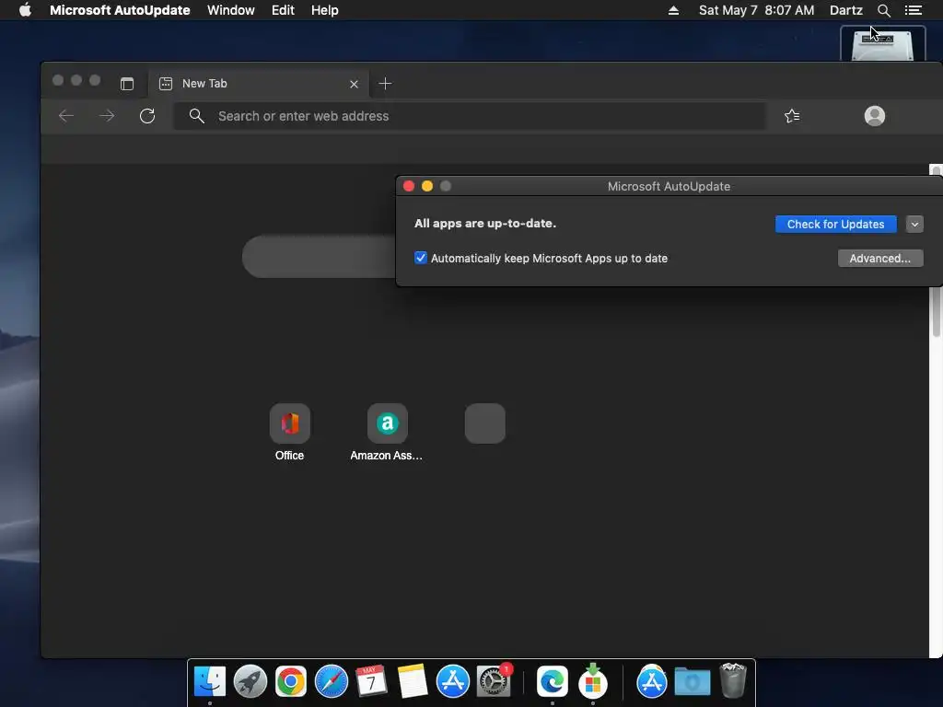Click the eject icon in the menu bar
The height and width of the screenshot is (707, 943).
click(x=673, y=10)
